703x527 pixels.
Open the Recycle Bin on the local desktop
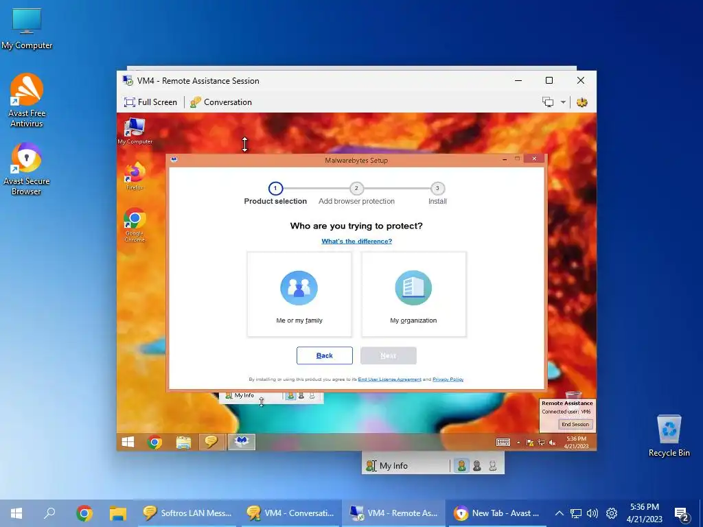point(669,436)
